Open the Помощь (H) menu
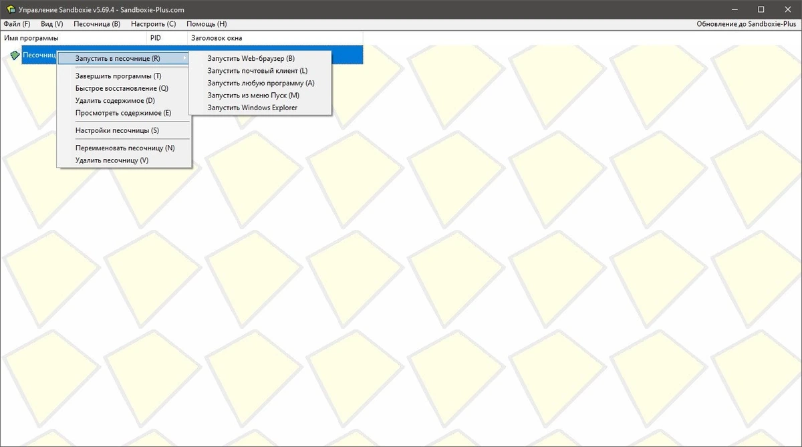802x447 pixels. point(207,24)
